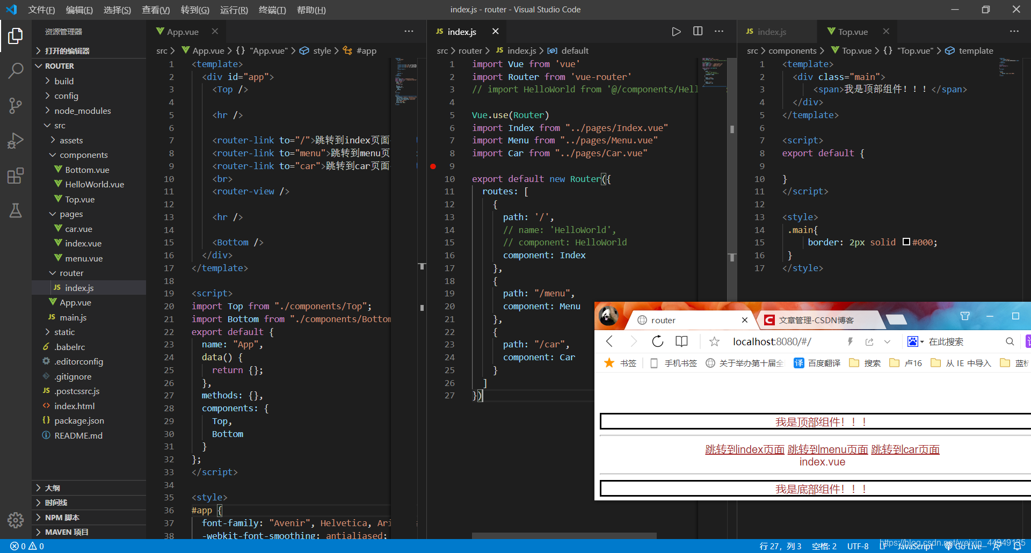Click the browser user avatar
Image resolution: width=1031 pixels, height=553 pixels.
point(608,315)
